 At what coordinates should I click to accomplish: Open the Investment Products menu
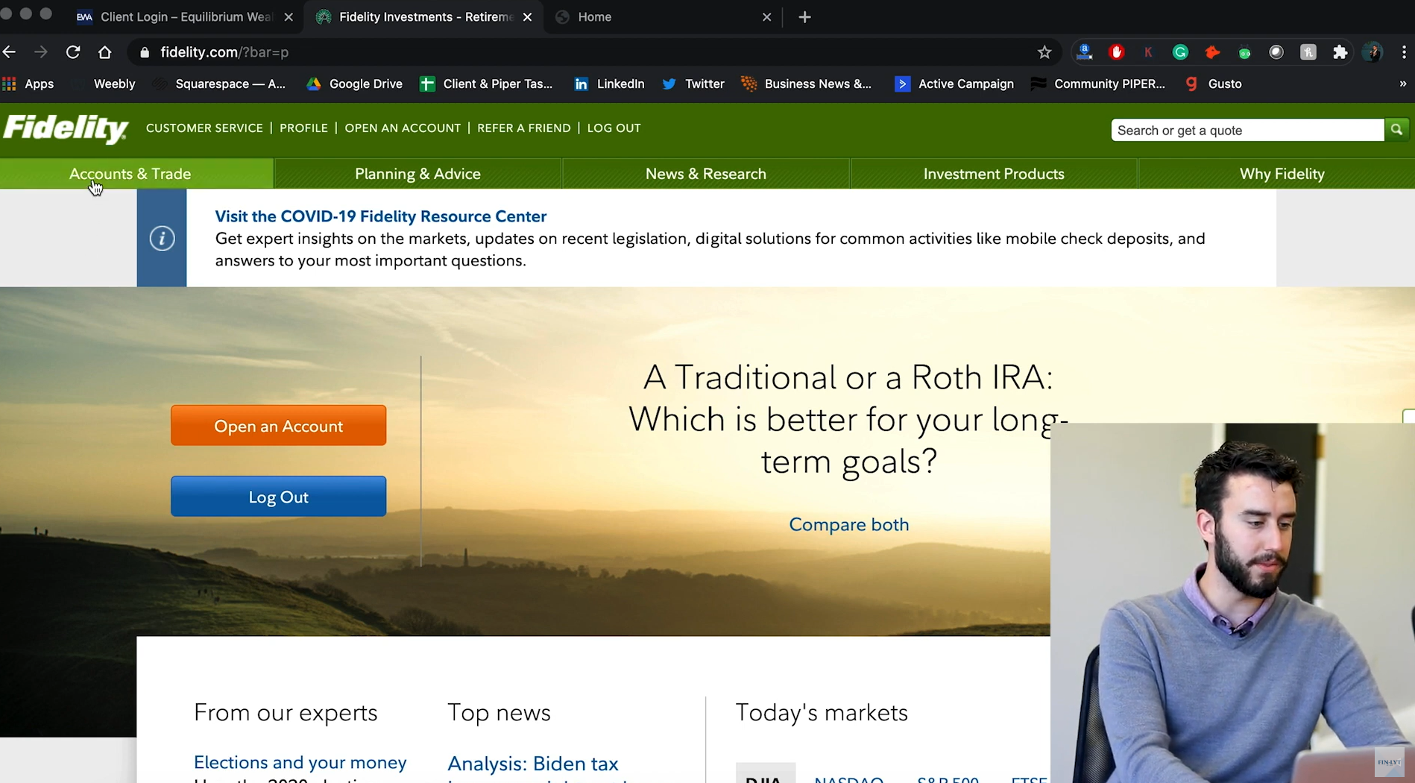coord(993,174)
